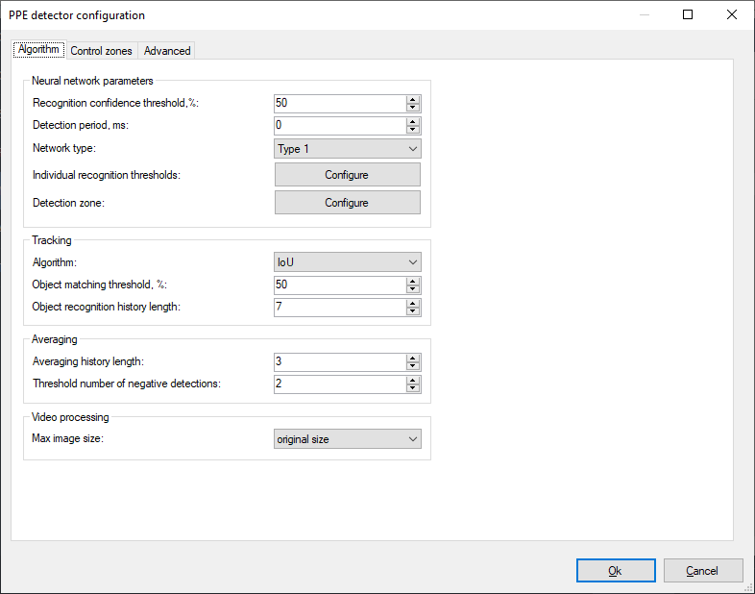Configure the detection zone

click(x=347, y=203)
